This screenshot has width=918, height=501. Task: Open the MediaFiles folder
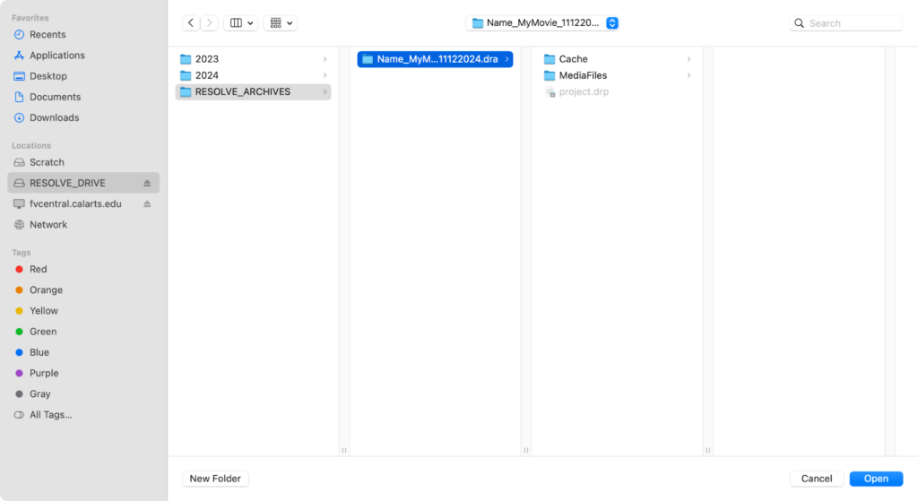tap(583, 75)
